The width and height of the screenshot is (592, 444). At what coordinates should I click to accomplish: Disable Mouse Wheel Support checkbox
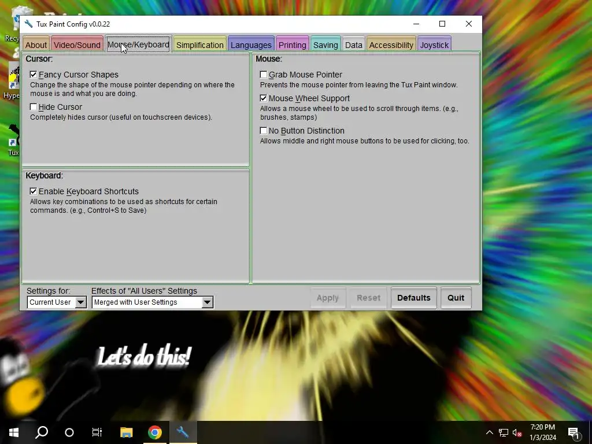tap(264, 98)
